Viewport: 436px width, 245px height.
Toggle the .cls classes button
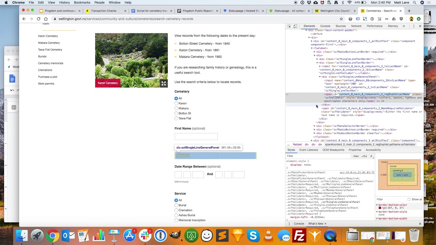point(364,156)
